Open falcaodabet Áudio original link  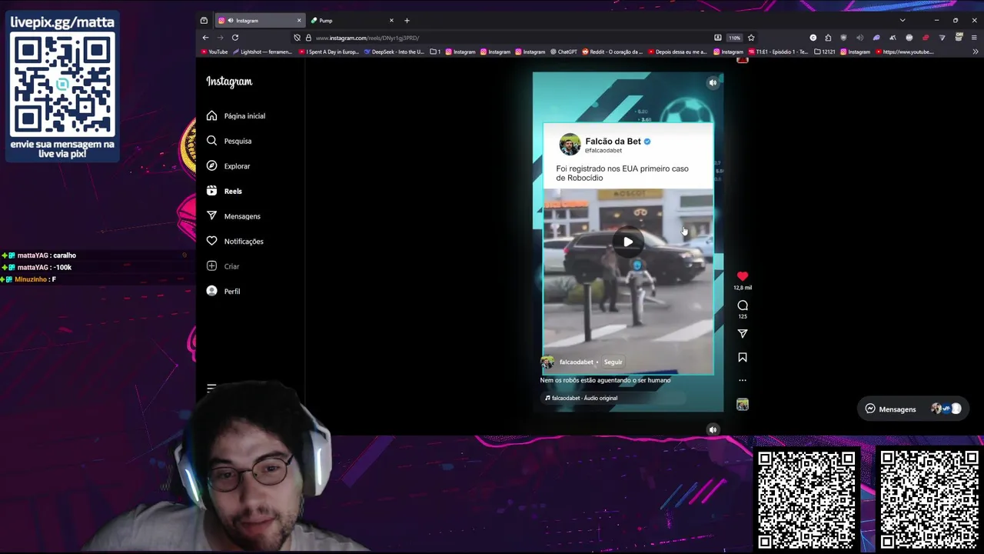click(581, 399)
